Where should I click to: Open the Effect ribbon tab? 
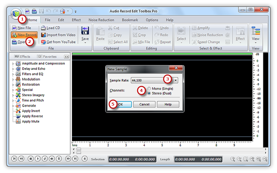pos(76,20)
